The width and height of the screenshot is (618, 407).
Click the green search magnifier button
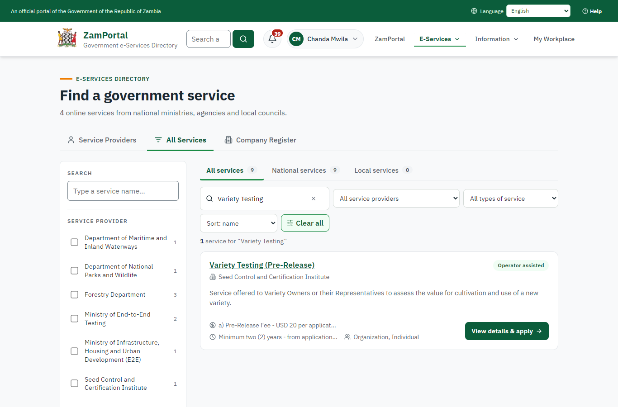tap(243, 39)
